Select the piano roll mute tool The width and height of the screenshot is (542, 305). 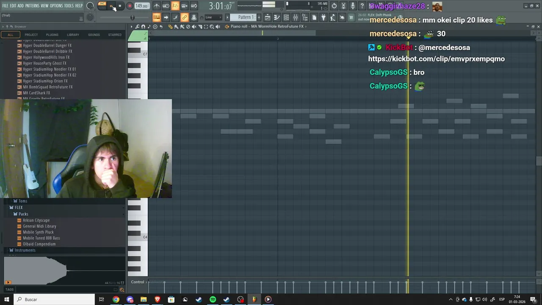(x=194, y=27)
